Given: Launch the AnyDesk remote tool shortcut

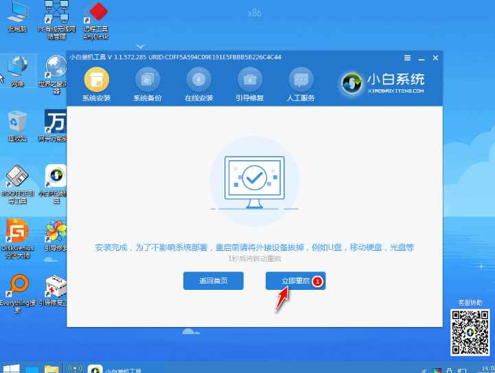Looking at the screenshot, I should pos(95,21).
